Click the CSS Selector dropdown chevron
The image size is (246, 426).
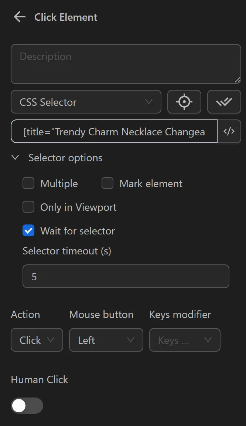149,102
